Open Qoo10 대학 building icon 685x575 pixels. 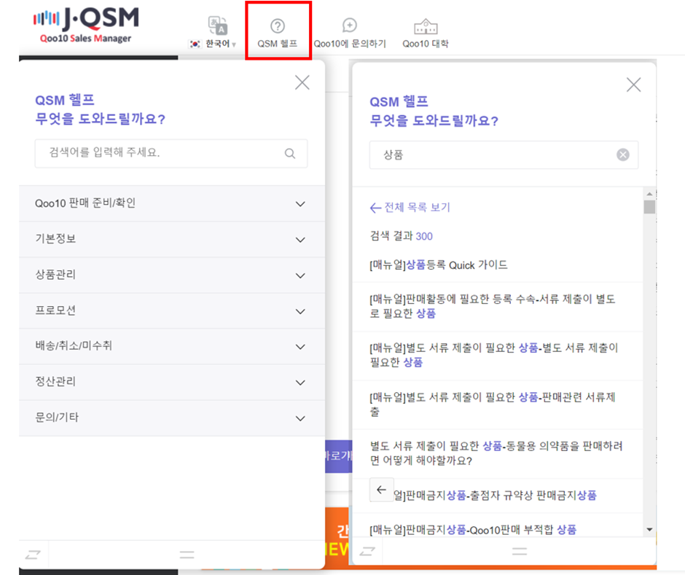coord(426,26)
